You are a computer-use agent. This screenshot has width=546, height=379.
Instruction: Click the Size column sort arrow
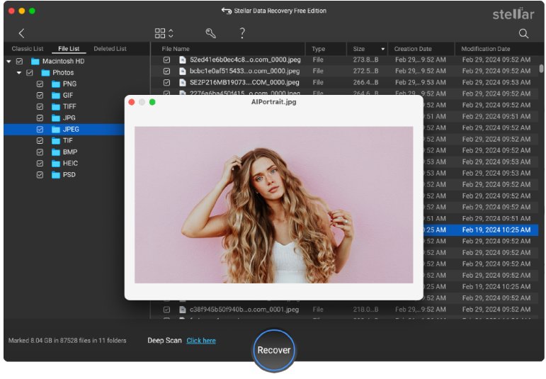(x=383, y=49)
